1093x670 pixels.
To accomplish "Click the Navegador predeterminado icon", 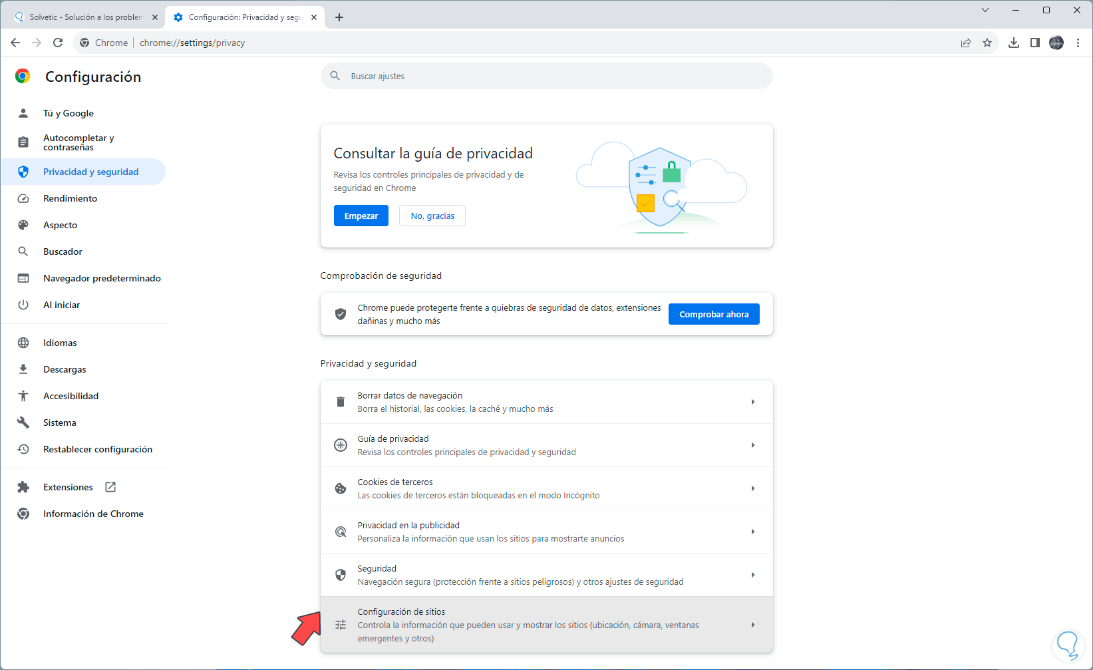I will [23, 278].
